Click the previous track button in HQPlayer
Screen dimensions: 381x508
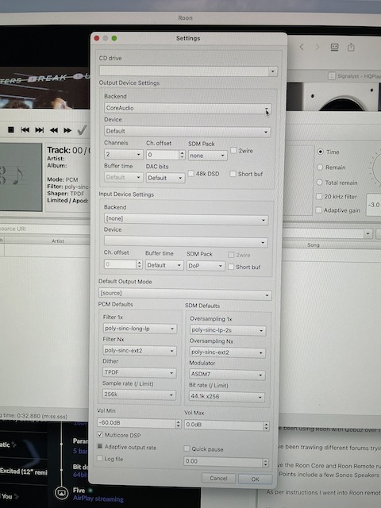point(25,130)
